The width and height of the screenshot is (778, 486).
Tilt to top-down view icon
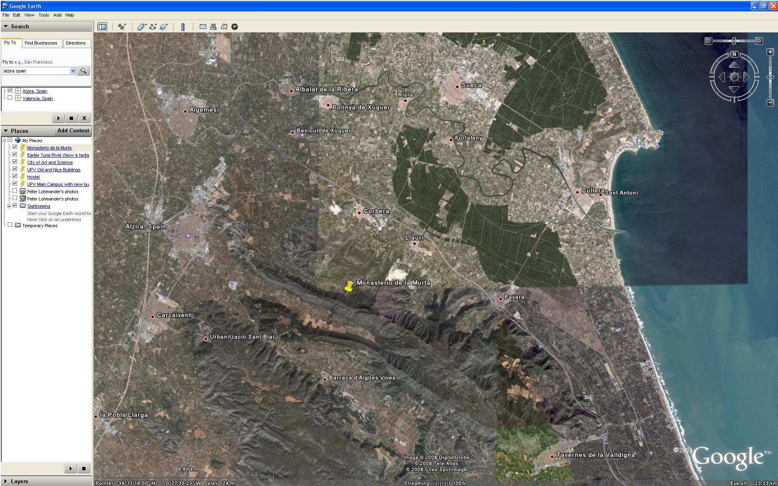pos(708,41)
